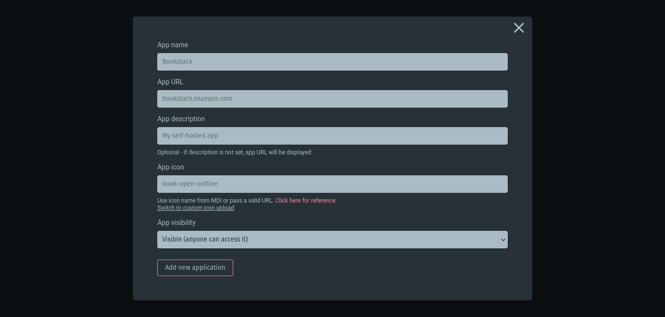Expand visibility options via the chevron arrow
Screen dimensions: 665x317
[x=503, y=240]
